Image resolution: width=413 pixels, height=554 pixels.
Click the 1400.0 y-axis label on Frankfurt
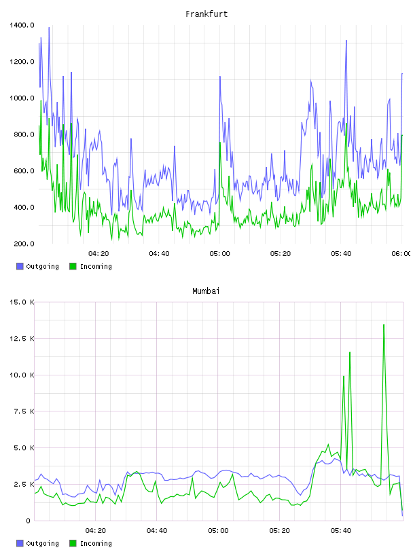22,25
